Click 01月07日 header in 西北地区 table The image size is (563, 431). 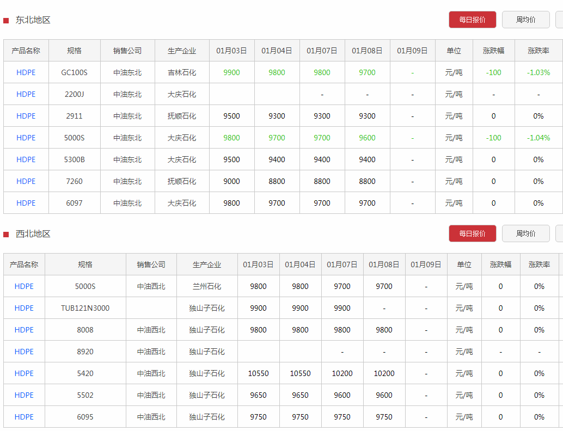[x=342, y=264]
